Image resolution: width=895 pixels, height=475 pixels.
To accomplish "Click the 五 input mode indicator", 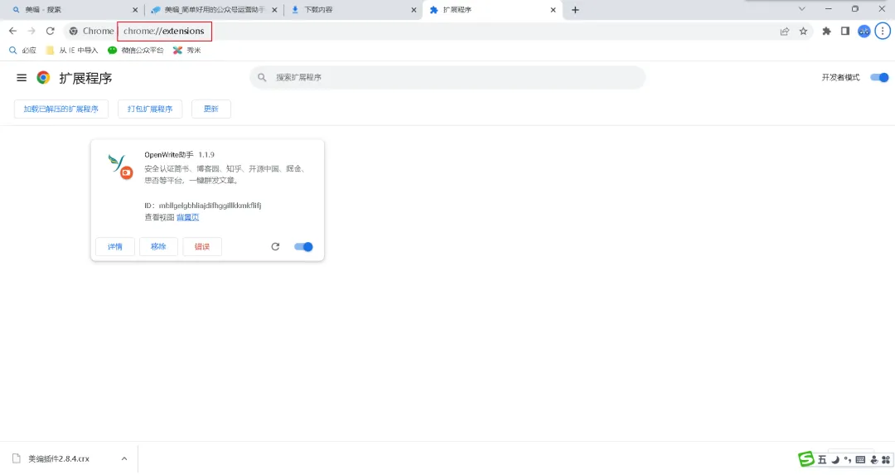I will pyautogui.click(x=822, y=459).
